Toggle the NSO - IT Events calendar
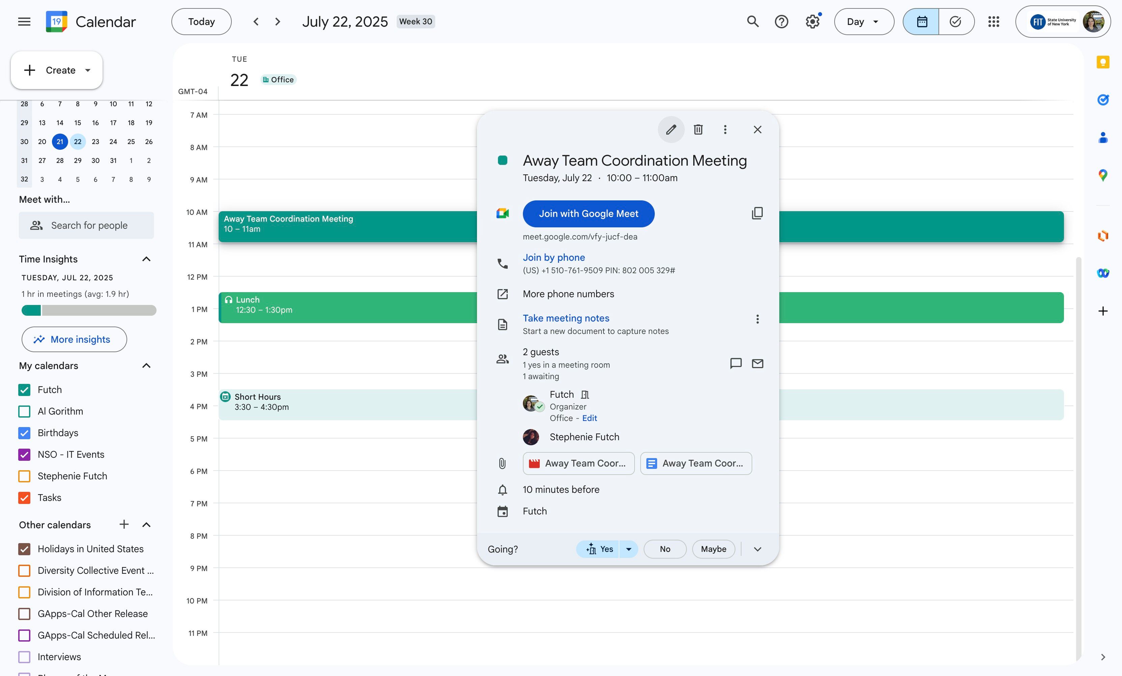The image size is (1122, 676). click(25, 454)
